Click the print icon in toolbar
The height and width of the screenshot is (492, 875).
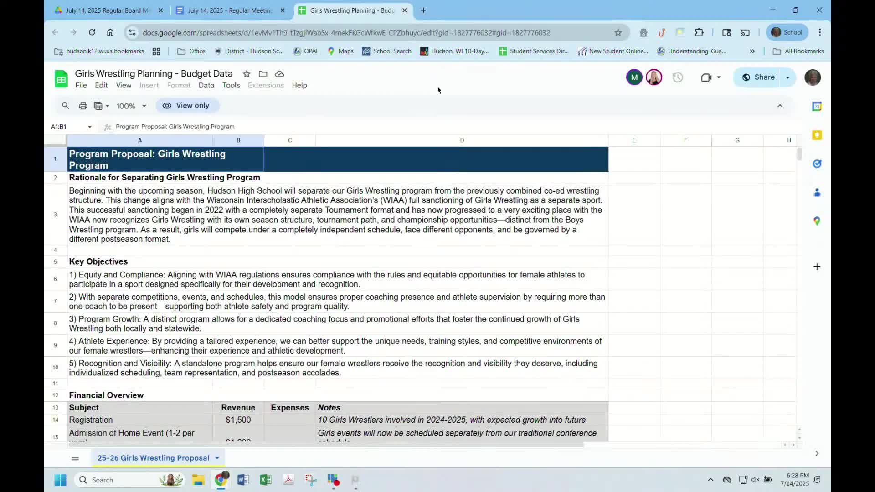tap(83, 106)
